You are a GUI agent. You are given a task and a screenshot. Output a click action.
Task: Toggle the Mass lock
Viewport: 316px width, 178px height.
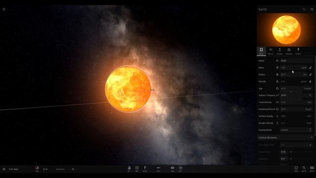311,68
